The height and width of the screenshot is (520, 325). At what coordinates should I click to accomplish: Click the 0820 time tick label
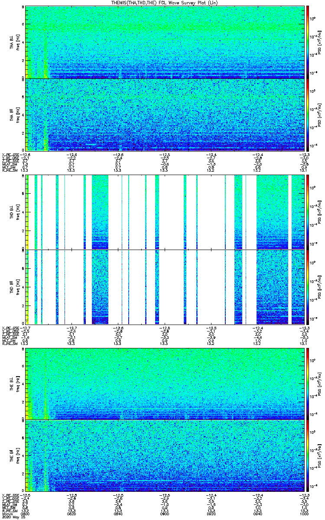pyautogui.click(x=72, y=513)
